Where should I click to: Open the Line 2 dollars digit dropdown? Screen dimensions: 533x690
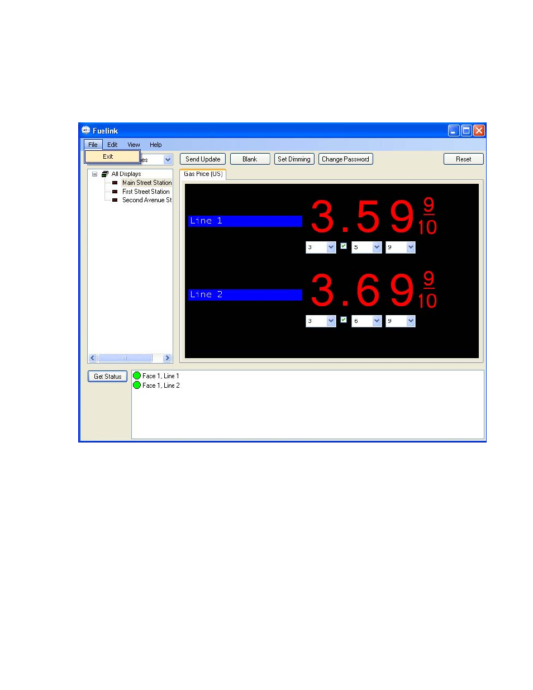[331, 321]
